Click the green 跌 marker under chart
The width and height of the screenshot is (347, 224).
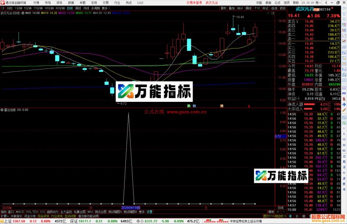point(189,106)
